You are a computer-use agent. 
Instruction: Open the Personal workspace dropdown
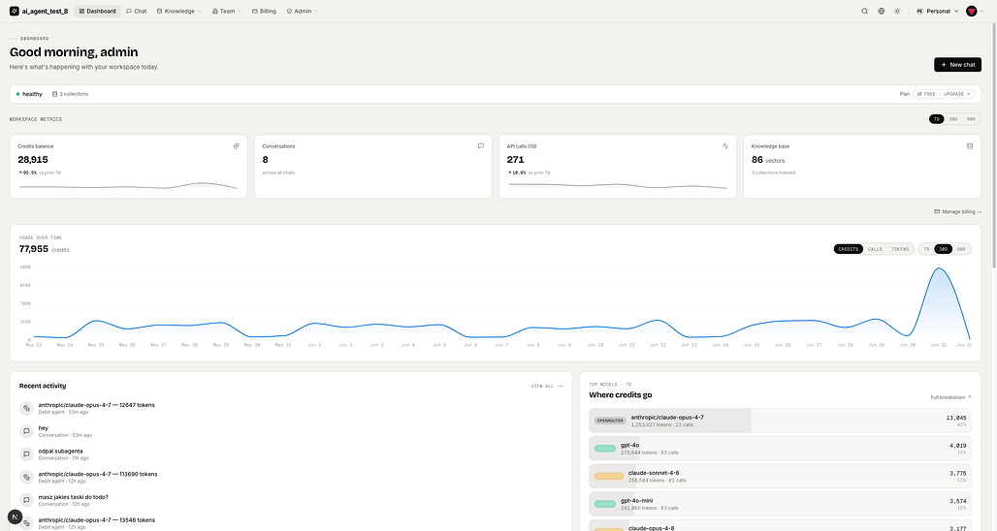coord(937,11)
